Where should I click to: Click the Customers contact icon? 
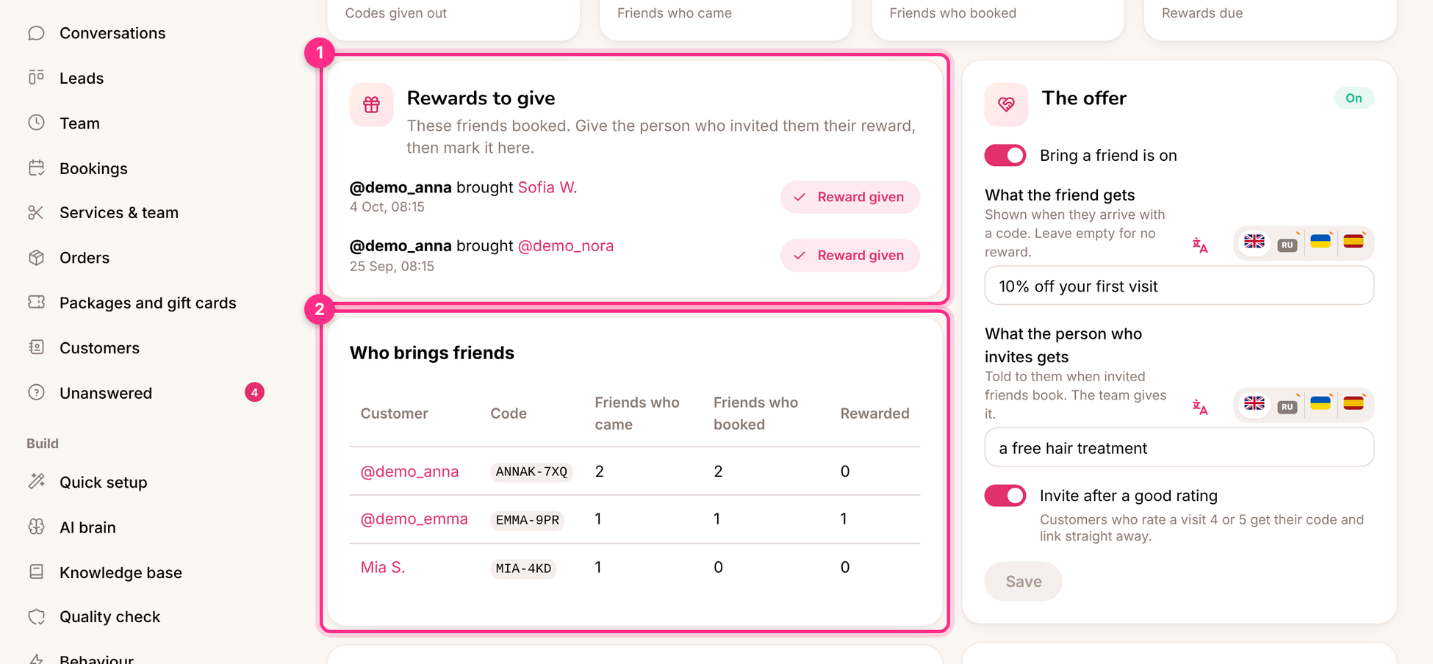[x=36, y=347]
